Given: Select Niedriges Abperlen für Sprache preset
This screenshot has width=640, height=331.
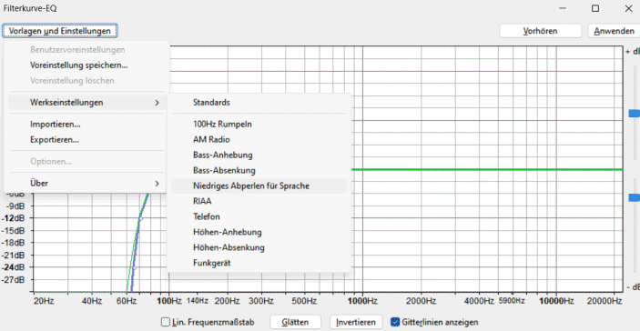Looking at the screenshot, I should point(259,186).
